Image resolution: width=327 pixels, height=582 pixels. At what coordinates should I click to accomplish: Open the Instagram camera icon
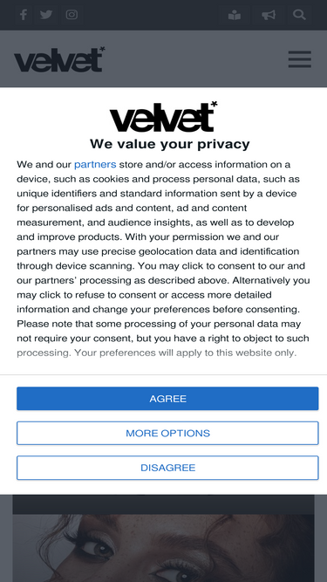pyautogui.click(x=72, y=15)
